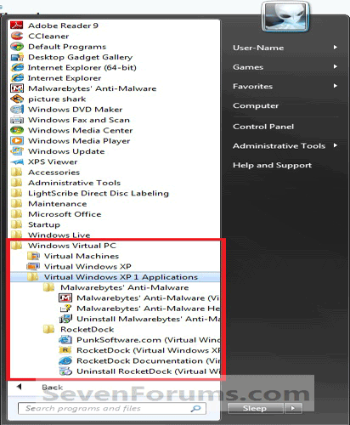Click the user account picture thumbnail

(285, 16)
